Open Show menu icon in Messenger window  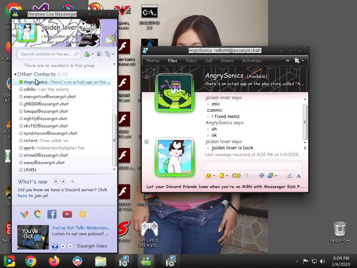107,54
